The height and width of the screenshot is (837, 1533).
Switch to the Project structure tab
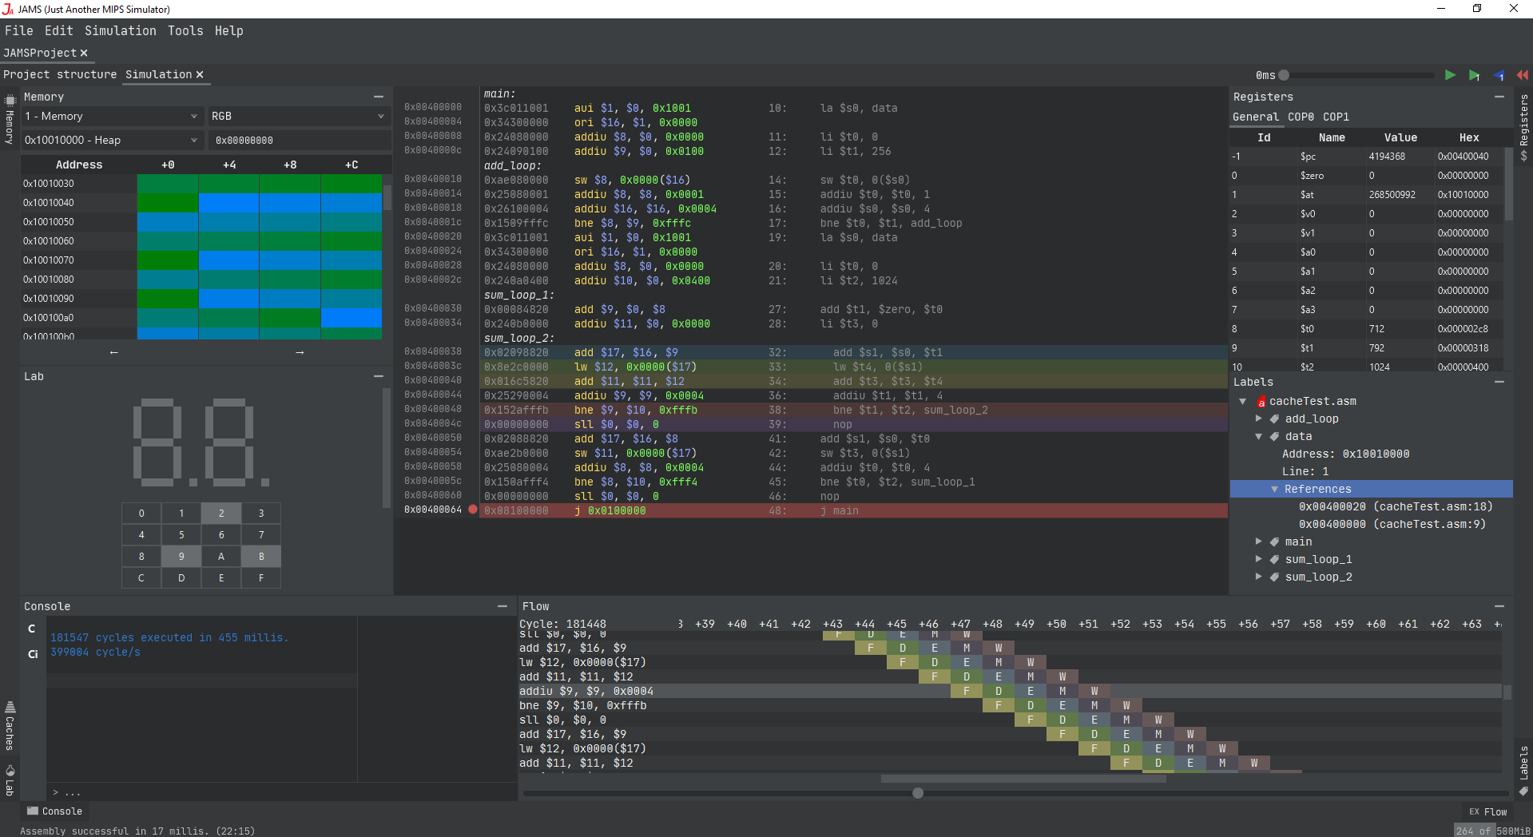point(60,74)
